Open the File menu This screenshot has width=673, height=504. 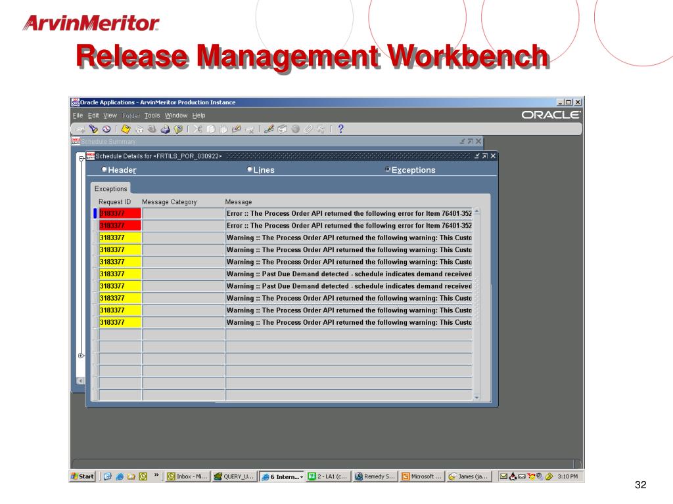coord(78,115)
